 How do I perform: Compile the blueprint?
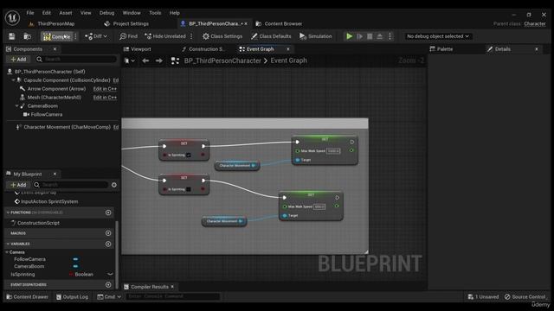tap(57, 36)
